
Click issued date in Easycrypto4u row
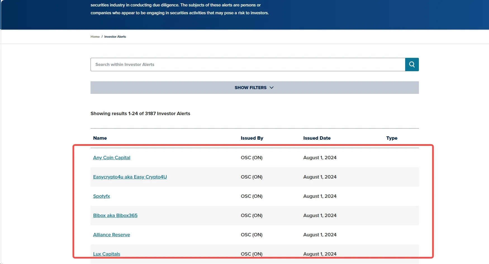click(x=320, y=177)
